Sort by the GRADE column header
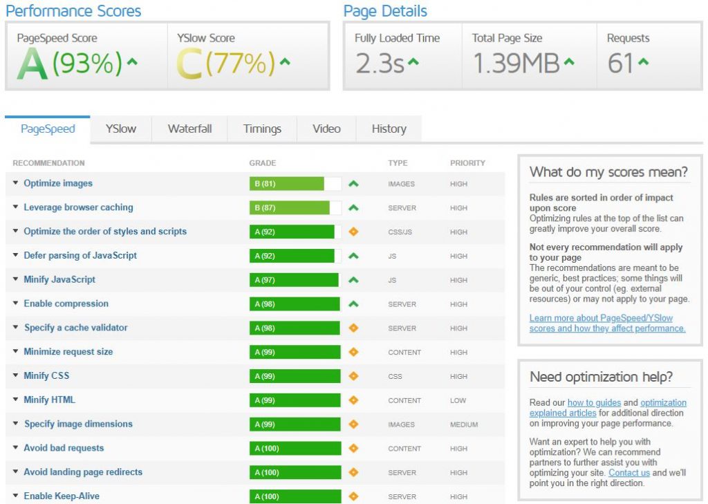Viewport: 708px width, 504px height. coord(262,163)
